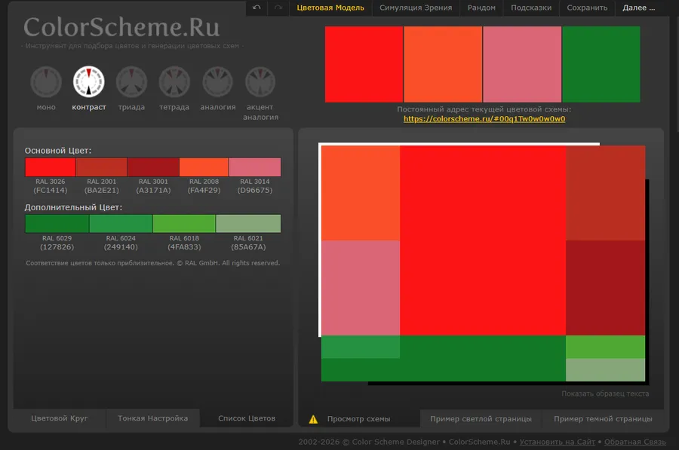Click Показать образец текста
The height and width of the screenshot is (450, 679).
click(x=605, y=393)
